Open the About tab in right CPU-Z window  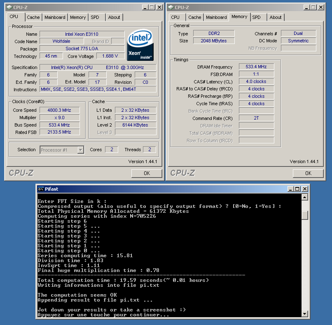276,17
